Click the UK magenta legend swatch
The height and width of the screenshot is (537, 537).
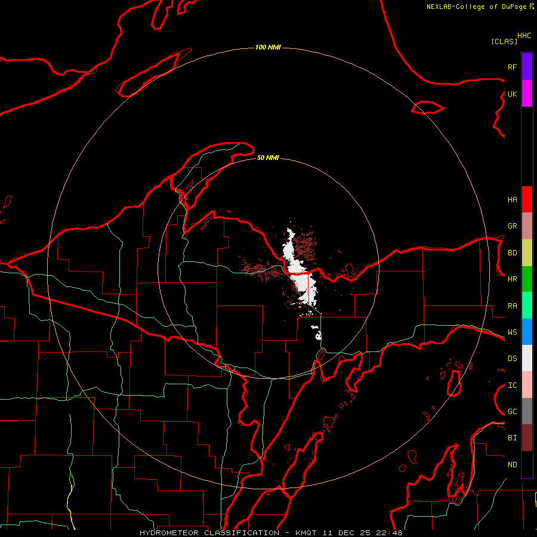pos(527,93)
